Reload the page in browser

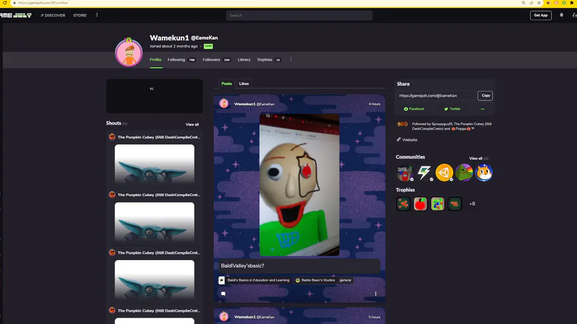pyautogui.click(x=4, y=3)
